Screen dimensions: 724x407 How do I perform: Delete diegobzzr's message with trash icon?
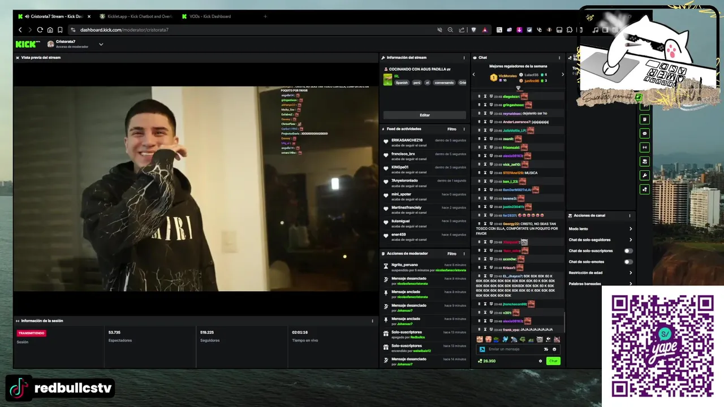click(x=479, y=97)
